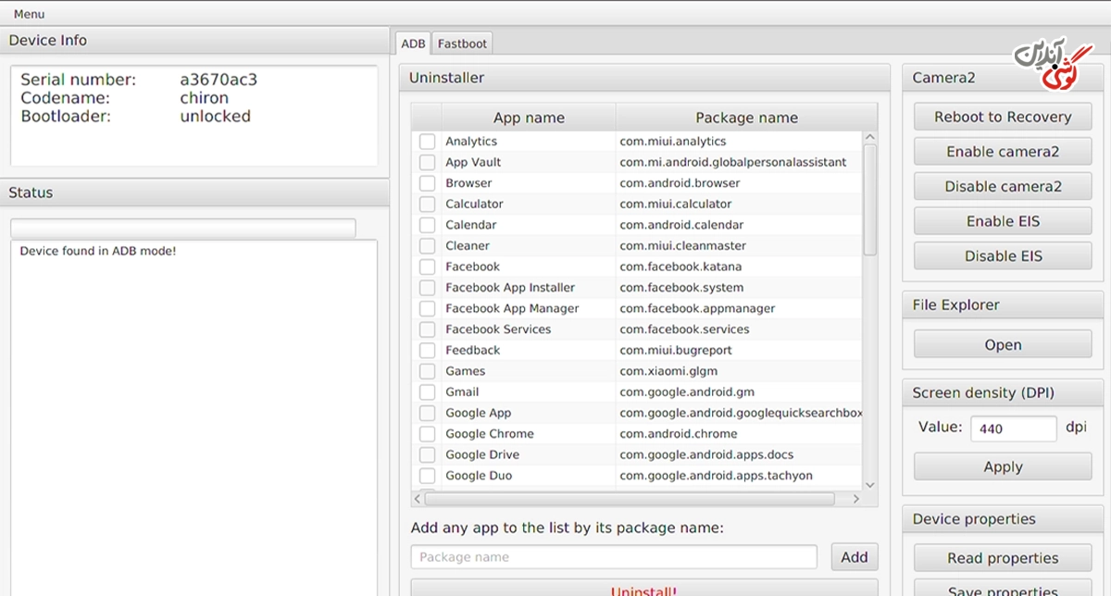
Task: Click Save properties button
Action: click(1003, 589)
